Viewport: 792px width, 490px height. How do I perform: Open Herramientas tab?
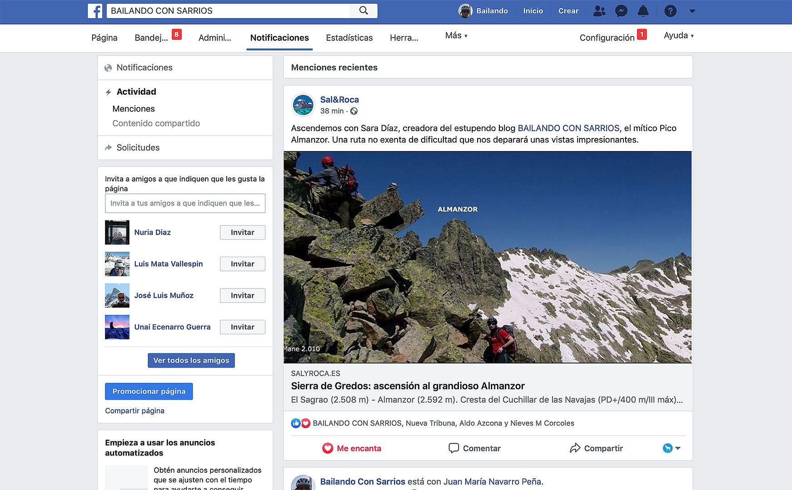coord(404,38)
